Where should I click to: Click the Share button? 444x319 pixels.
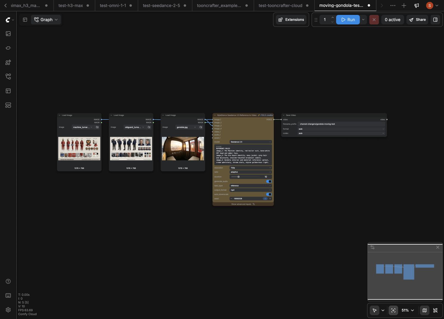coord(417,20)
